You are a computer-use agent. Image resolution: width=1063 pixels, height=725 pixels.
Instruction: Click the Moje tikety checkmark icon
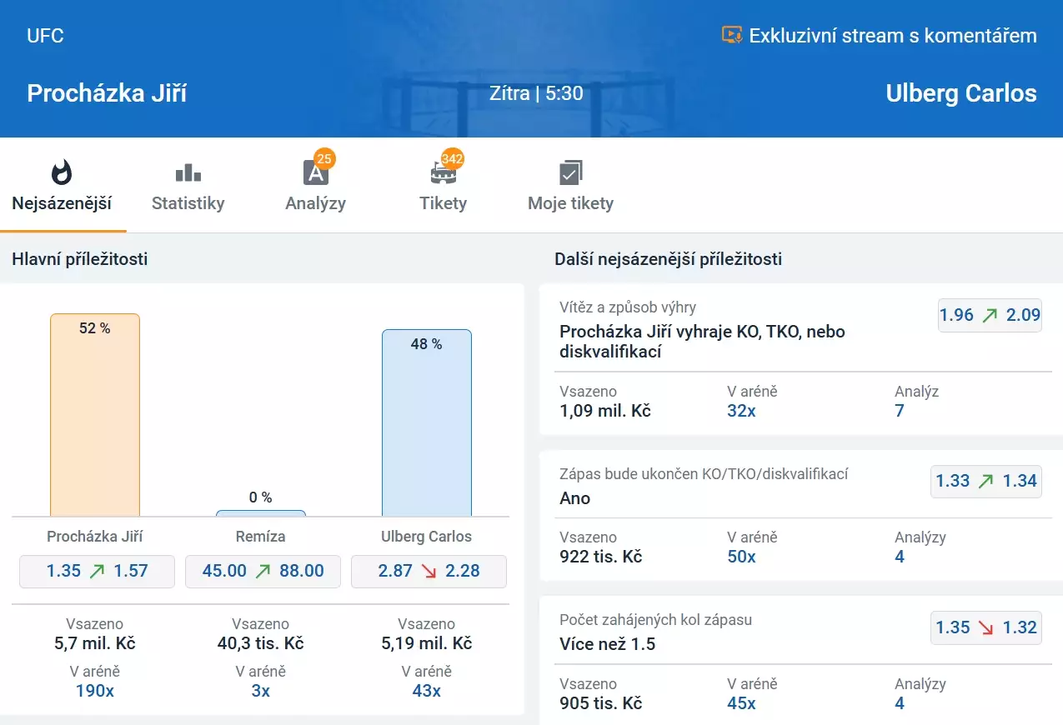570,172
